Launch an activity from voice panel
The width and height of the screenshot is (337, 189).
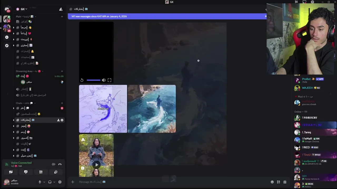point(41,172)
